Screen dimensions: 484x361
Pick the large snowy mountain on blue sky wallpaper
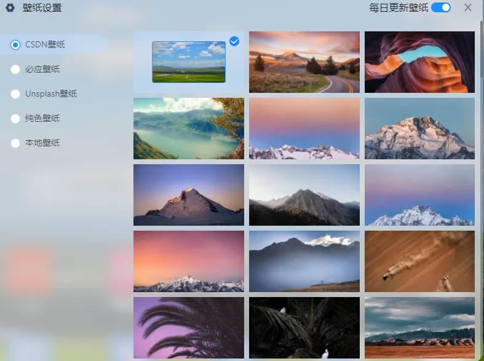coord(419,129)
